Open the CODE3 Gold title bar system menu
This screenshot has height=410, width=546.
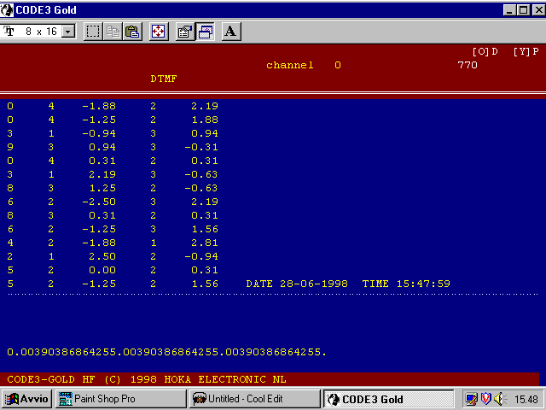[x=9, y=9]
